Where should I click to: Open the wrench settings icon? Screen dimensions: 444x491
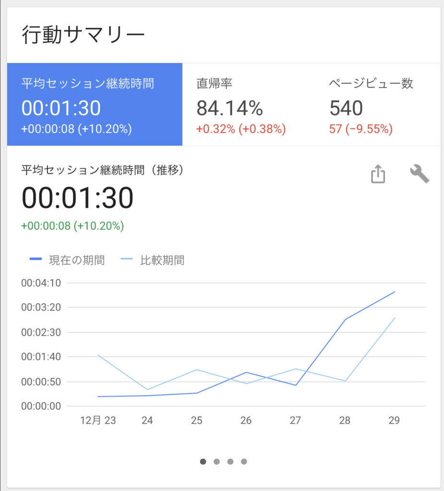tap(419, 174)
